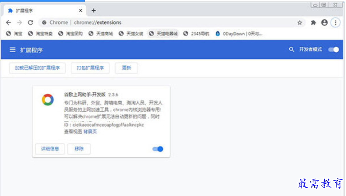This screenshot has height=196, width=346.
Task: Open the 淘宝 bookmark
Action: [14, 34]
